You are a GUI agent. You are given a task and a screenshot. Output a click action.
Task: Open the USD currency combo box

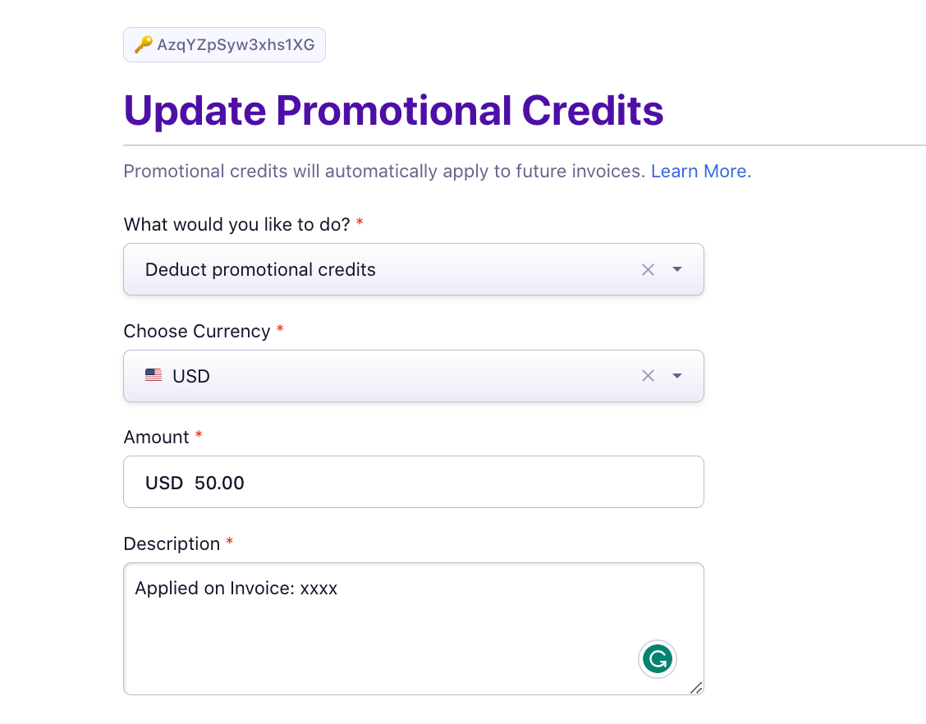coord(414,376)
